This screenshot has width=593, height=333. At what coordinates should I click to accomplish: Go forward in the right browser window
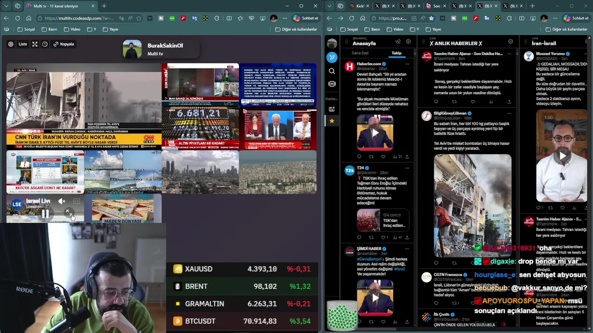(x=341, y=18)
